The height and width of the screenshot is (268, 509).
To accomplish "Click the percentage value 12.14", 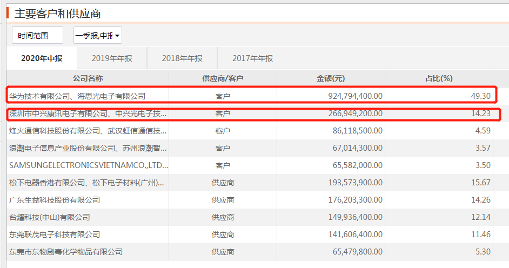I will click(481, 217).
